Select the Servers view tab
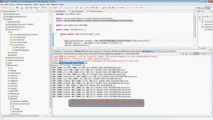Viewport: 213px width, 120px height. [77, 51]
